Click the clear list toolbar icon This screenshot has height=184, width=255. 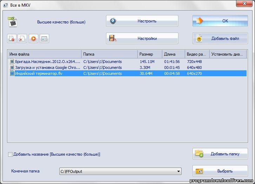[22, 38]
